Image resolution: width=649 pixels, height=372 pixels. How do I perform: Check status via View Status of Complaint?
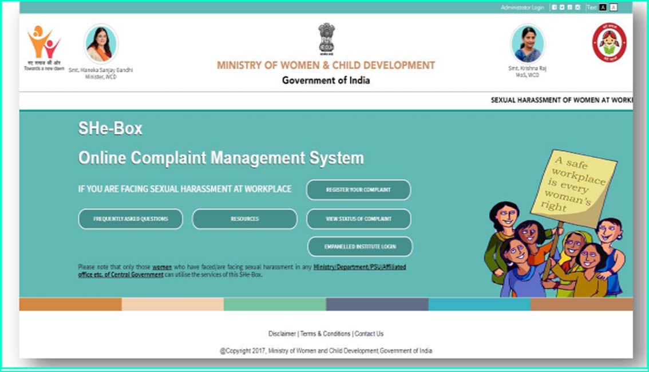[x=358, y=219]
